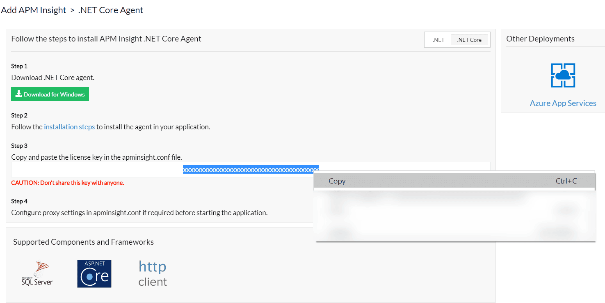Open the installation steps link

pyautogui.click(x=69, y=126)
